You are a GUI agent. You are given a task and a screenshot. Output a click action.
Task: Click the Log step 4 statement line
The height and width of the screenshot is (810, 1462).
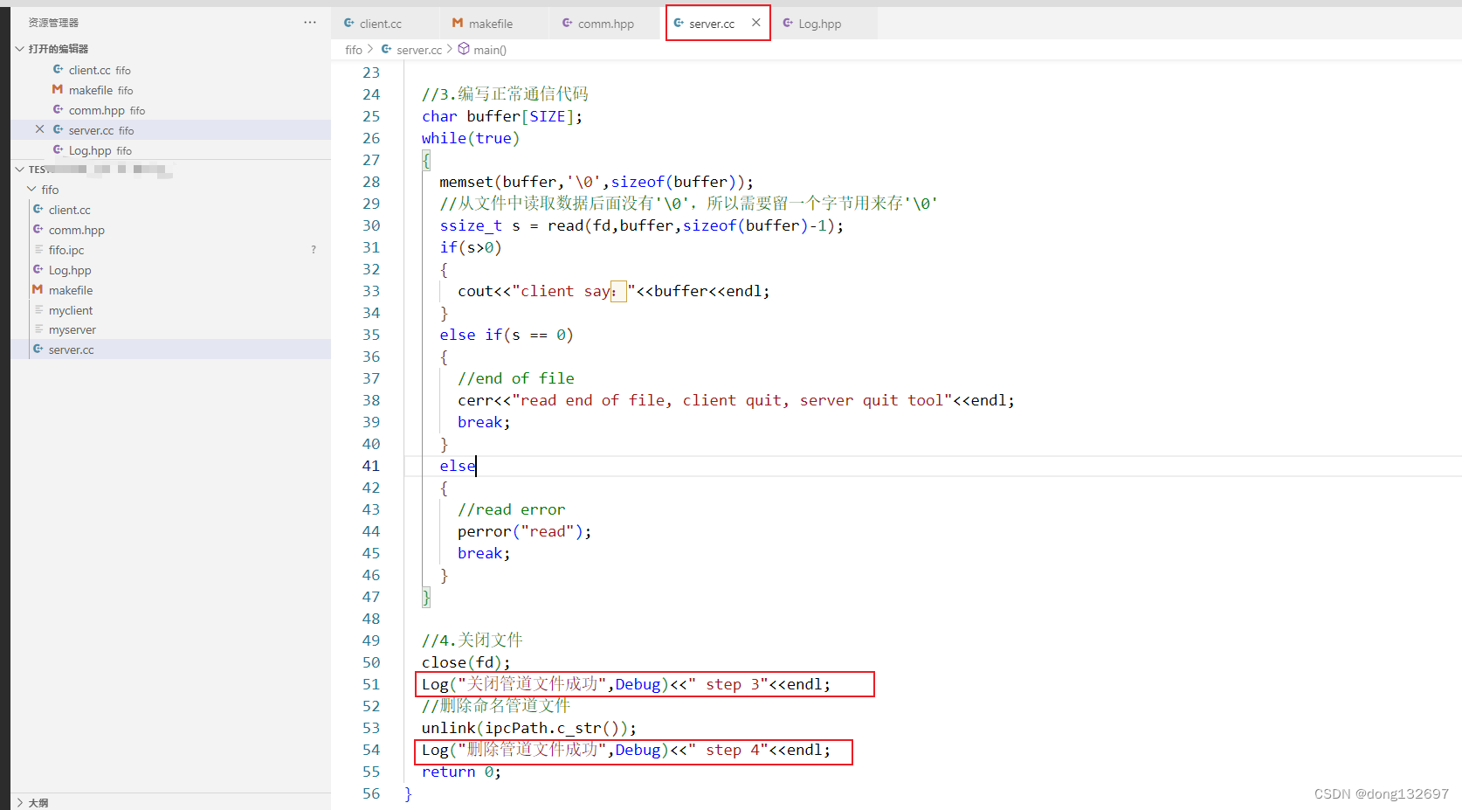(626, 750)
